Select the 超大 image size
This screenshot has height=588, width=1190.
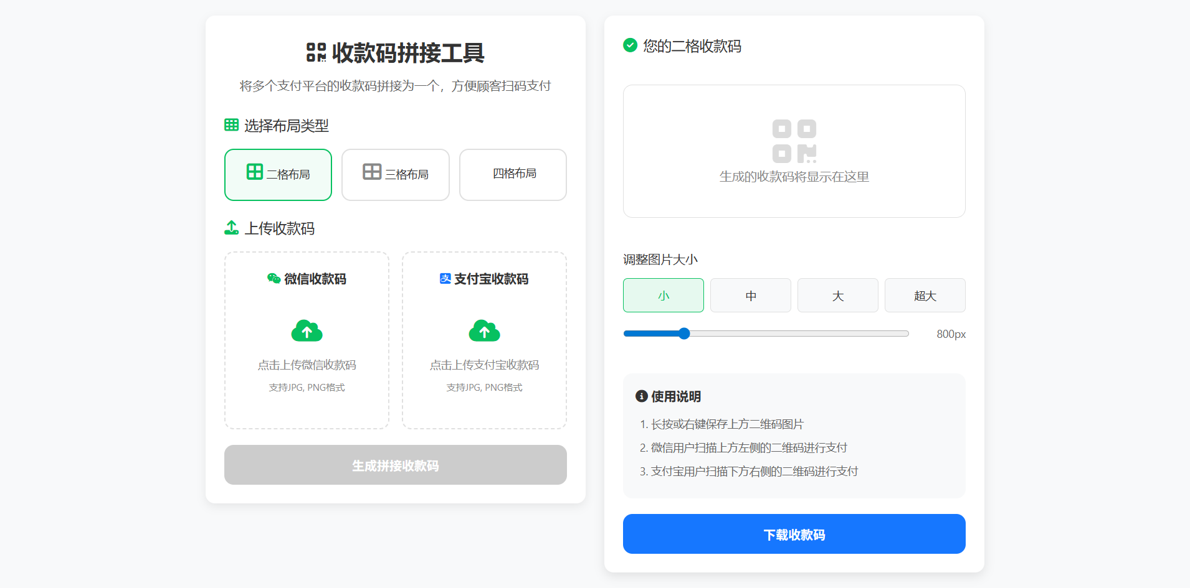(925, 295)
